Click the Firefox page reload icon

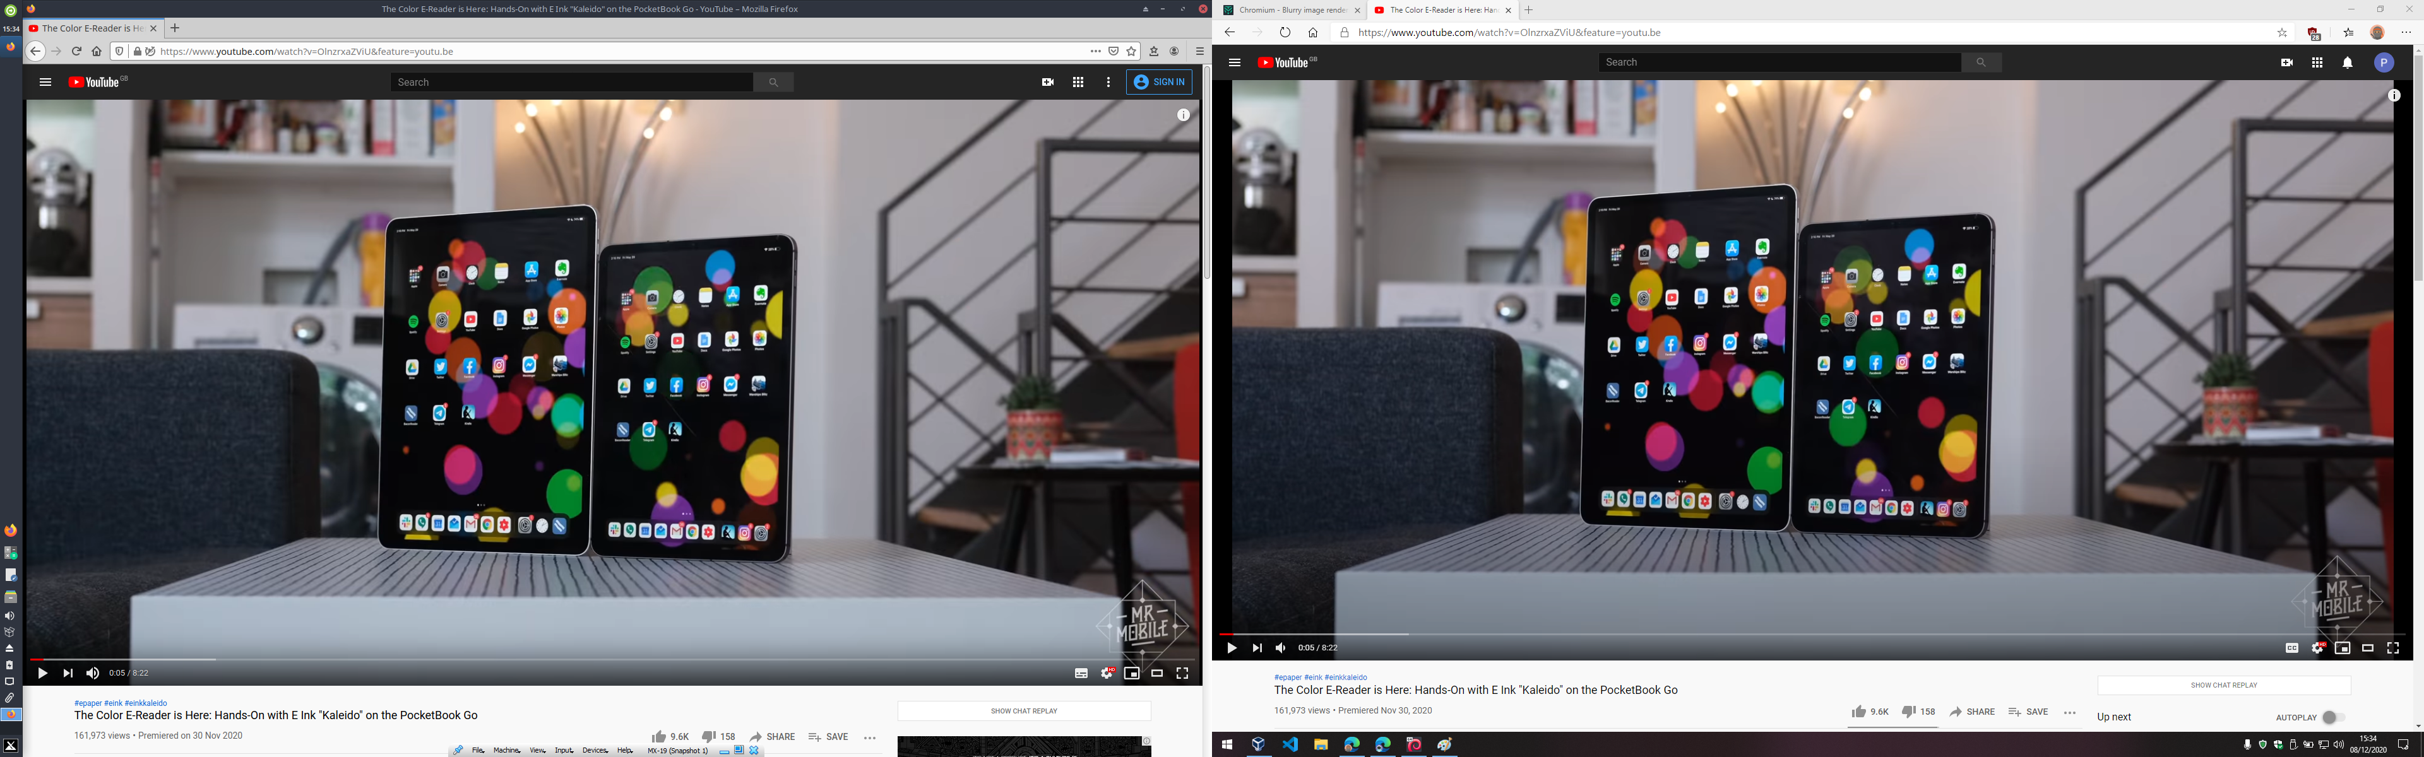click(76, 52)
